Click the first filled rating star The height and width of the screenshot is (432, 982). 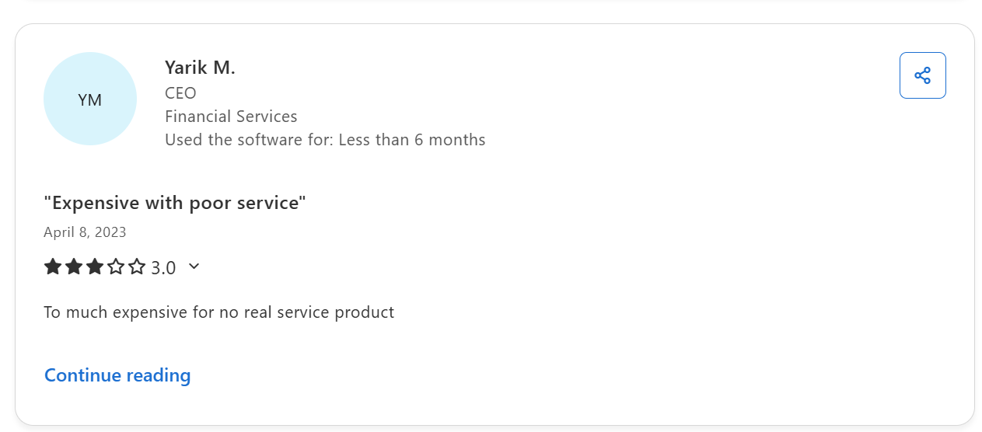click(53, 267)
